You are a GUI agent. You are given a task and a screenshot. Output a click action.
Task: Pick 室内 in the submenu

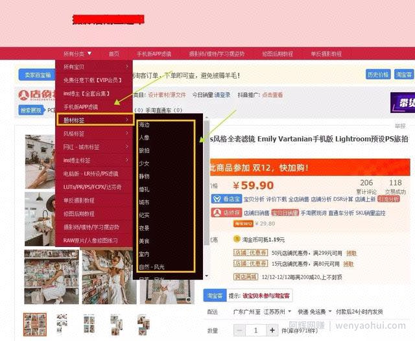144,254
